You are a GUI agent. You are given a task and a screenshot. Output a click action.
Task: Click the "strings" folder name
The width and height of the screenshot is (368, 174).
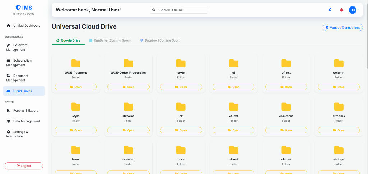[339, 160]
